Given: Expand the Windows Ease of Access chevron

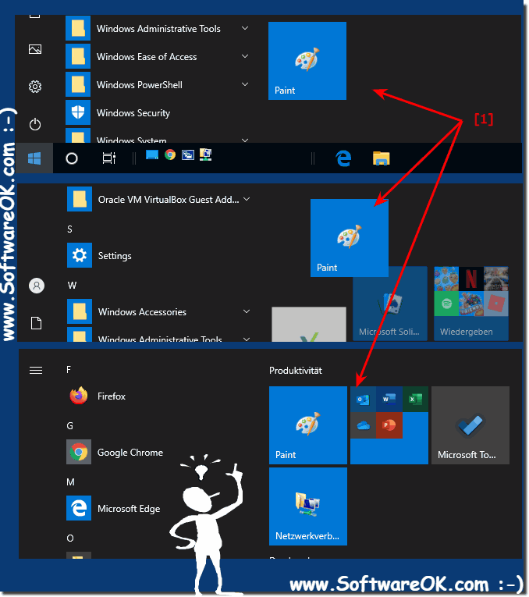Looking at the screenshot, I should 245,56.
